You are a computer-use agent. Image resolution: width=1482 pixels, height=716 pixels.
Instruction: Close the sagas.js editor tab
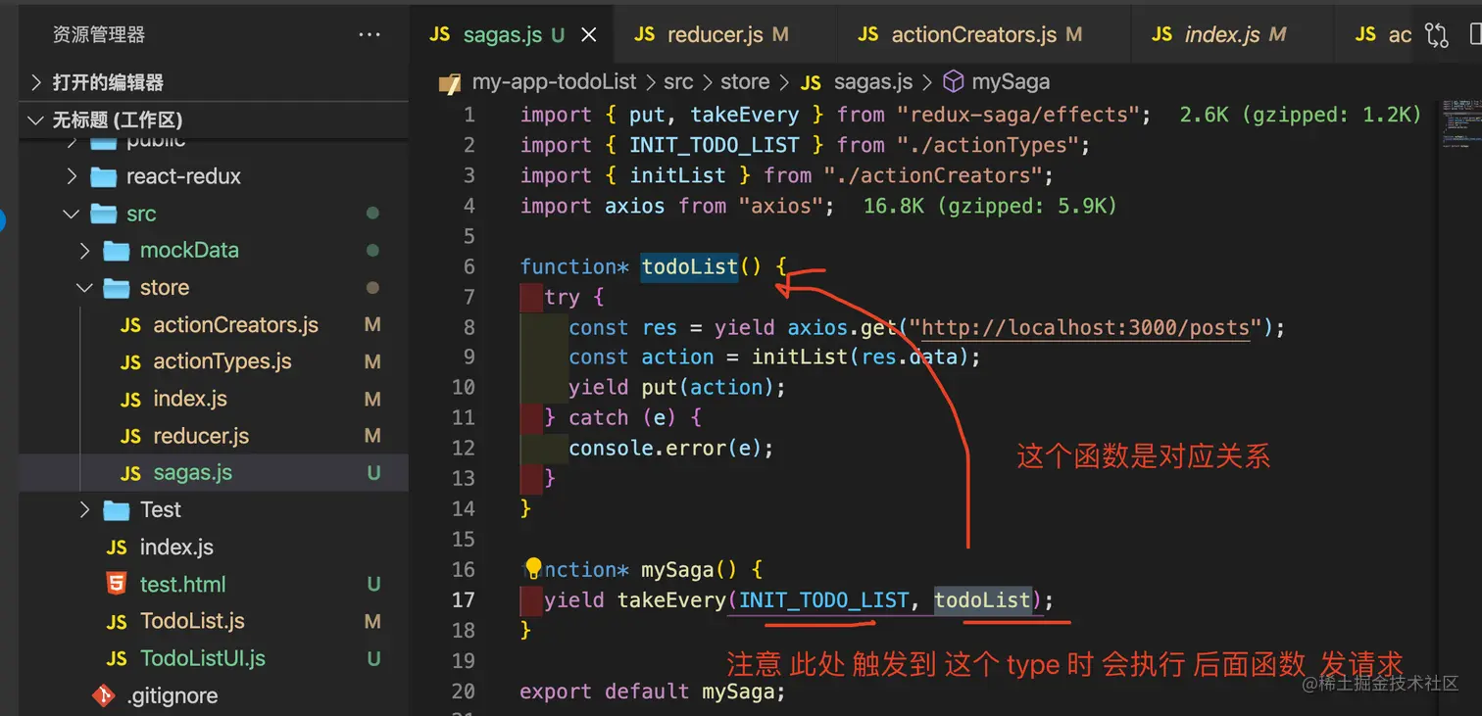(x=589, y=35)
